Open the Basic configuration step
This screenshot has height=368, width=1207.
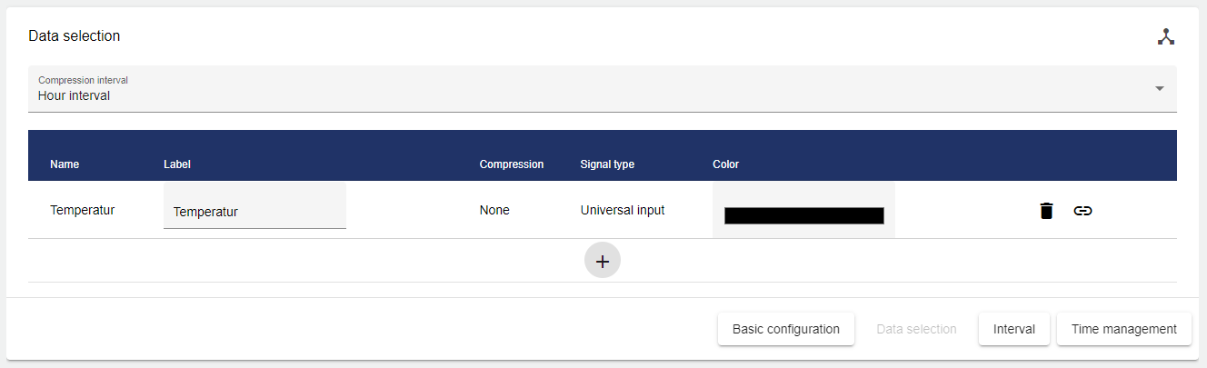(x=785, y=329)
